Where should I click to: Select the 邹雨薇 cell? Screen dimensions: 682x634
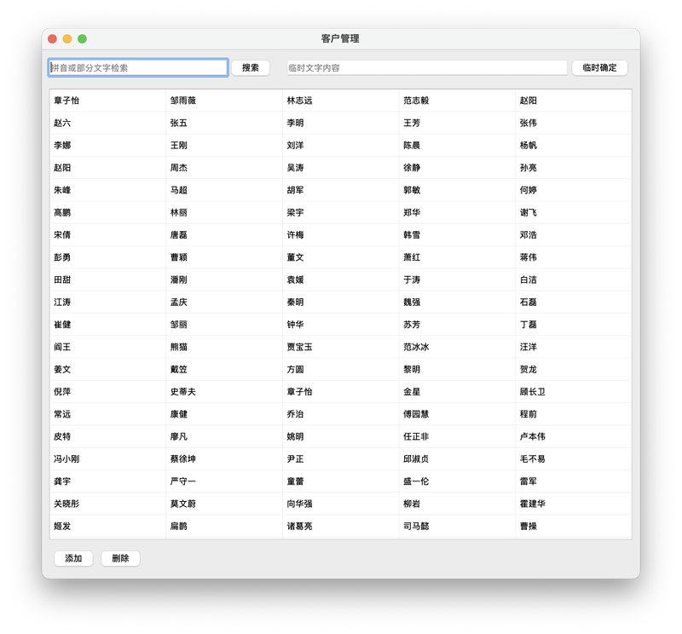[224, 101]
